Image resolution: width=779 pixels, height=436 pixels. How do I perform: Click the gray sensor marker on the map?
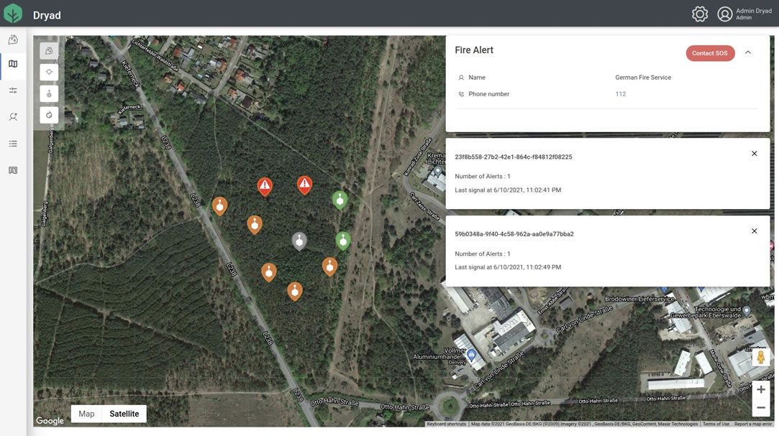click(x=299, y=240)
